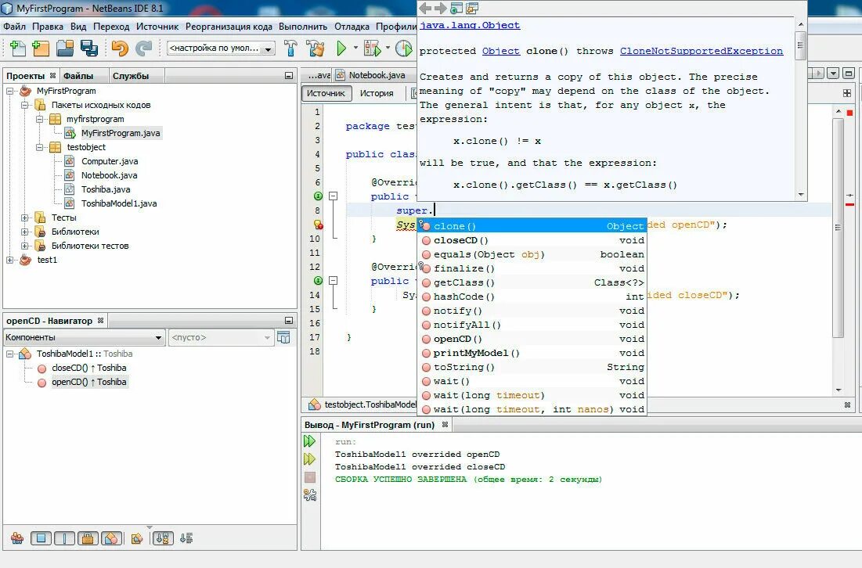Open the Правка menu
Screen dimensions: 862x568
(47, 27)
